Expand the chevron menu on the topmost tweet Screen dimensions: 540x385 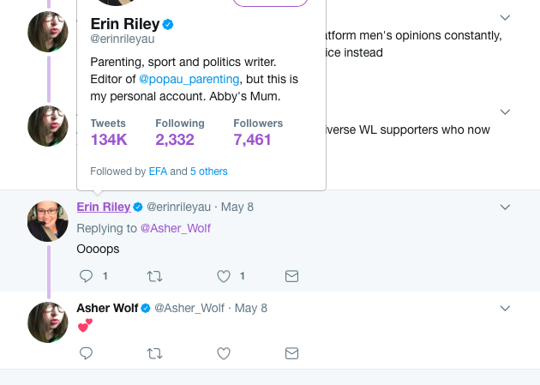505,17
